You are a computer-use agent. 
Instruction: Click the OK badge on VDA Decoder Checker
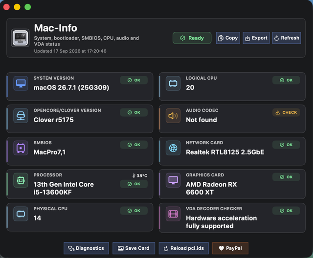(x=286, y=211)
